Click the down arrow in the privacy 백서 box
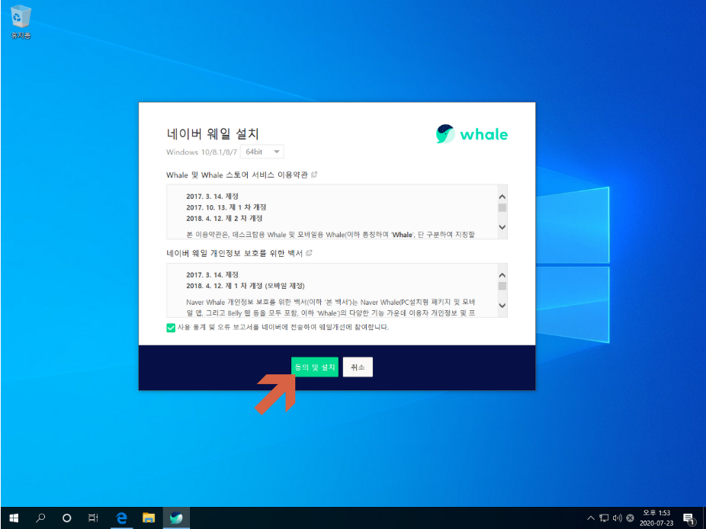Viewport: 706px width, 529px height. coord(502,305)
